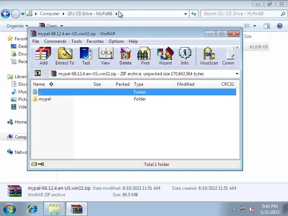
Task: Show hidden system tray icons
Action: pyautogui.click(x=234, y=209)
